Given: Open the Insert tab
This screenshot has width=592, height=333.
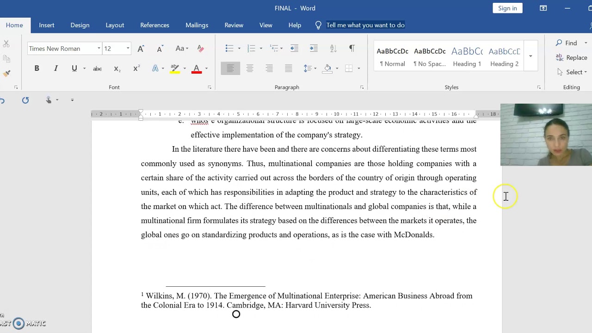Looking at the screenshot, I should tap(46, 25).
